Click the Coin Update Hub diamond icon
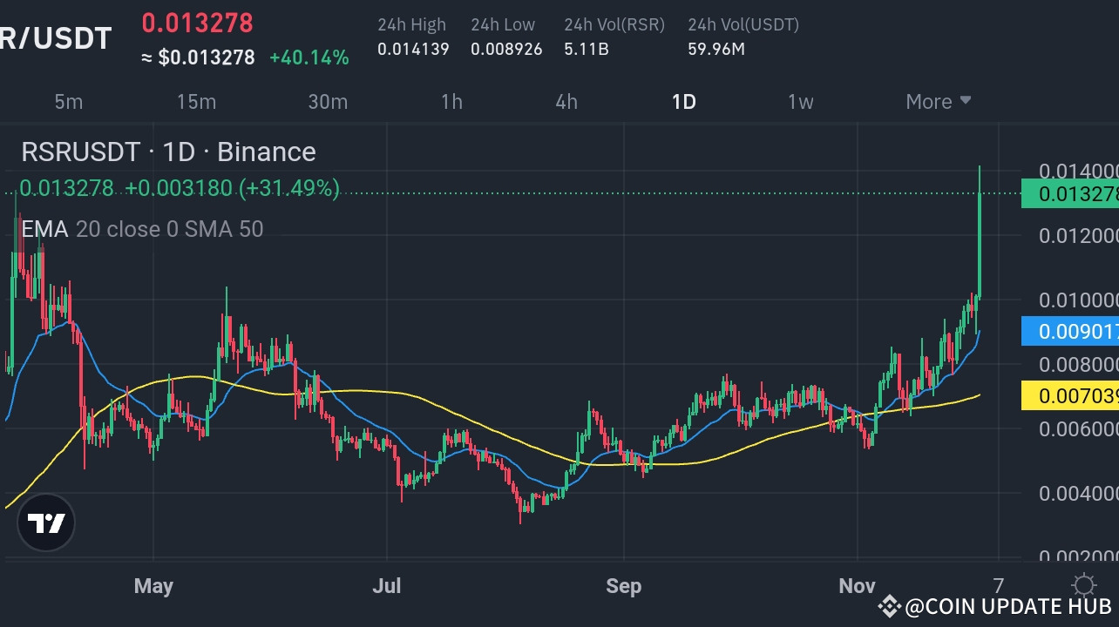The image size is (1119, 627). pos(890,604)
